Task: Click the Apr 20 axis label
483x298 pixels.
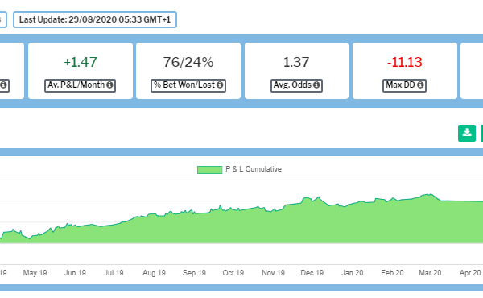Action: pos(470,273)
